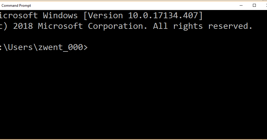
Task: Click the Command Prompt title text
Action: (x=16, y=6)
